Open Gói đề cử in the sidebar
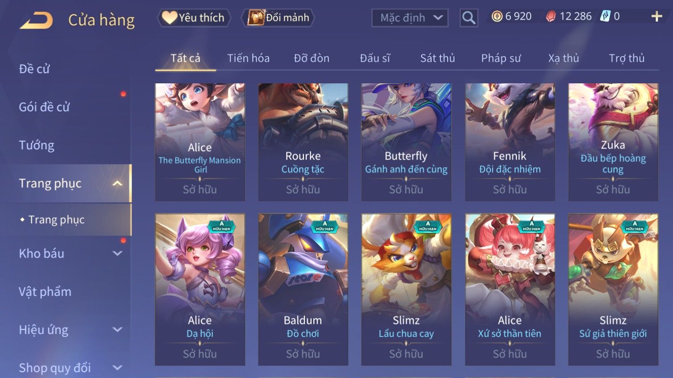This screenshot has height=378, width=673. [44, 107]
